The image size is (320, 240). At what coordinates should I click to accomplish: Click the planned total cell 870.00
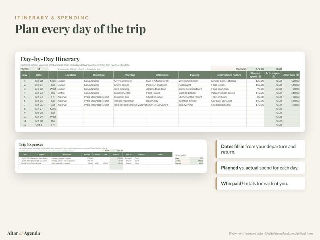pos(255,69)
